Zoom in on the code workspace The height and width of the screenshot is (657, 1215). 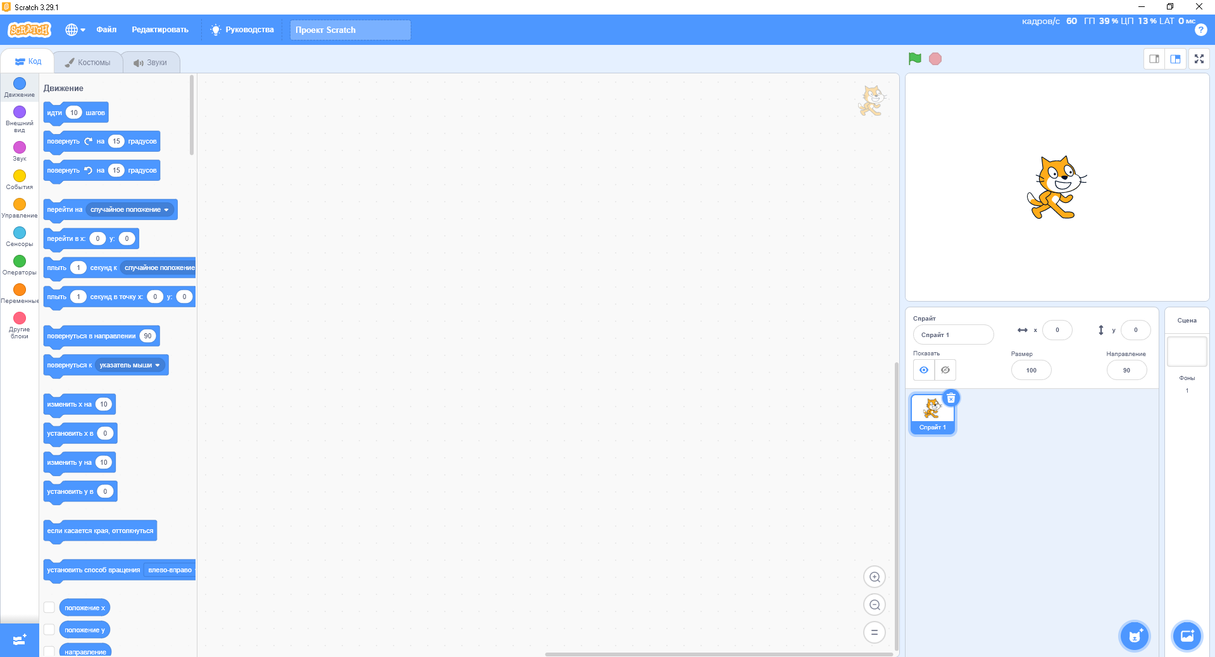(875, 577)
